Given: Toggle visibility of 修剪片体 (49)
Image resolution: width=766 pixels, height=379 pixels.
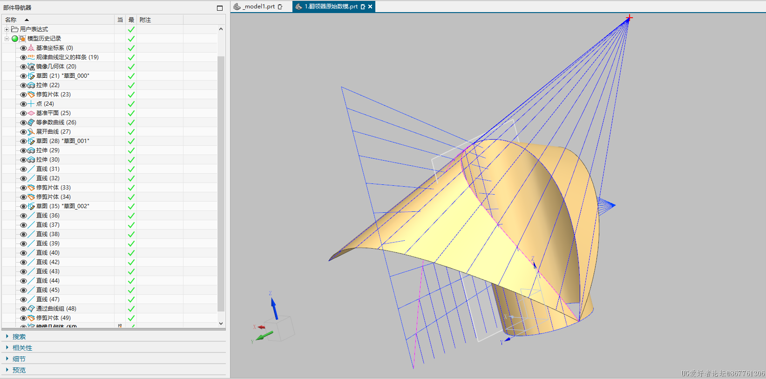Looking at the screenshot, I should click(23, 318).
